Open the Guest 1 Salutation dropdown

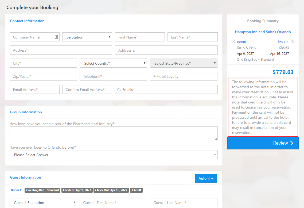[x=43, y=203]
